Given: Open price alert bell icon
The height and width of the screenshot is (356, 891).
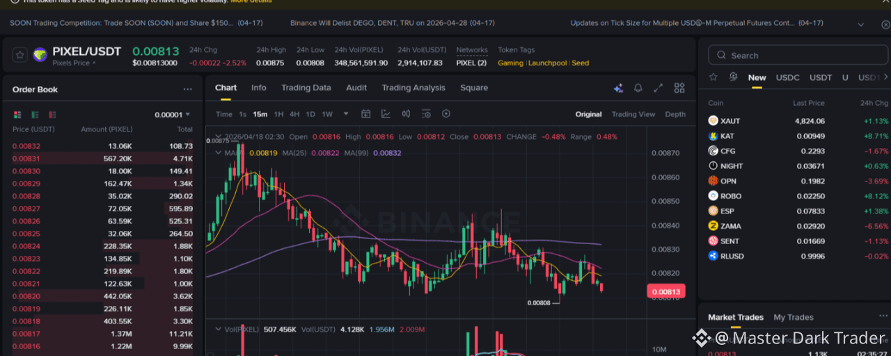Looking at the screenshot, I should pos(638,88).
